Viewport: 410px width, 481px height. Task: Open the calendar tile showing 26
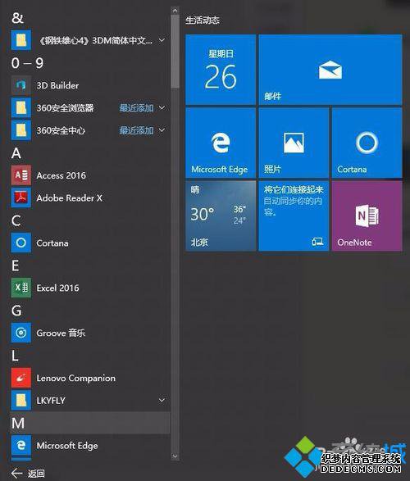pos(221,70)
